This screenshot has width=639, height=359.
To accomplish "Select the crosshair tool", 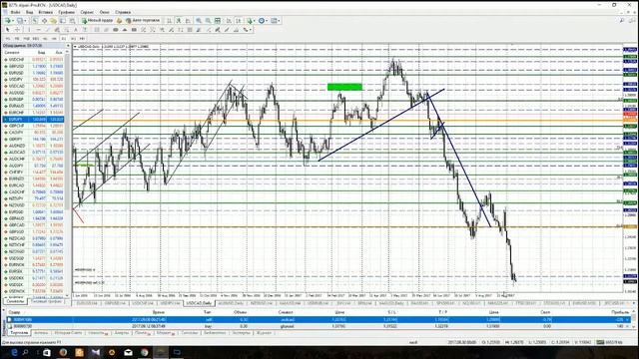I will 17,29.
